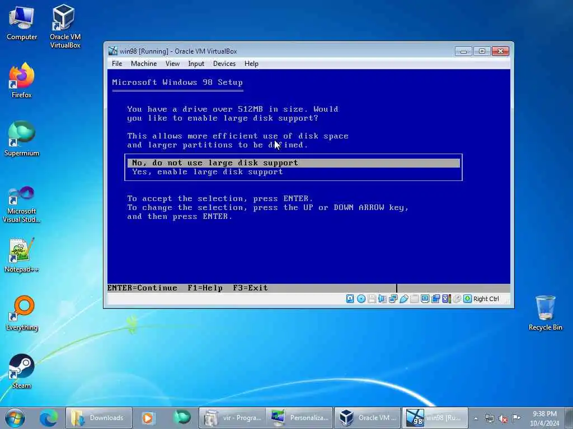573x429 pixels.
Task: Show hidden system tray icons arrow
Action: coord(476,418)
